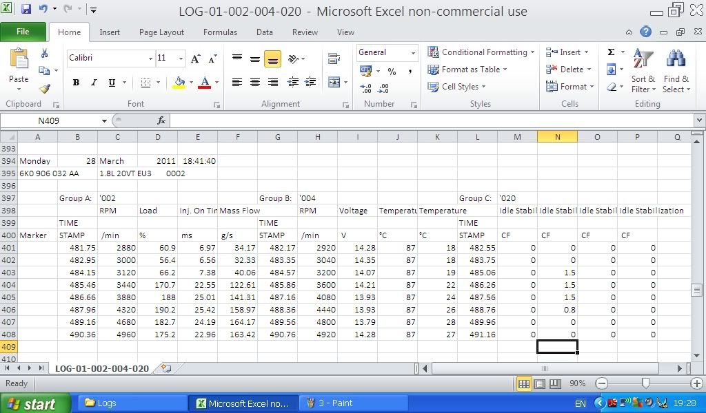Click the AutoSum sigma icon
This screenshot has width=706, height=413.
point(611,52)
